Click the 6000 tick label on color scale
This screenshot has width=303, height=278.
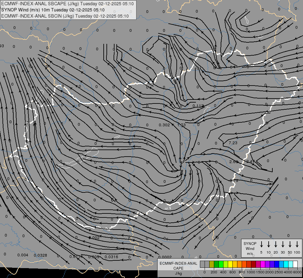point(297,272)
